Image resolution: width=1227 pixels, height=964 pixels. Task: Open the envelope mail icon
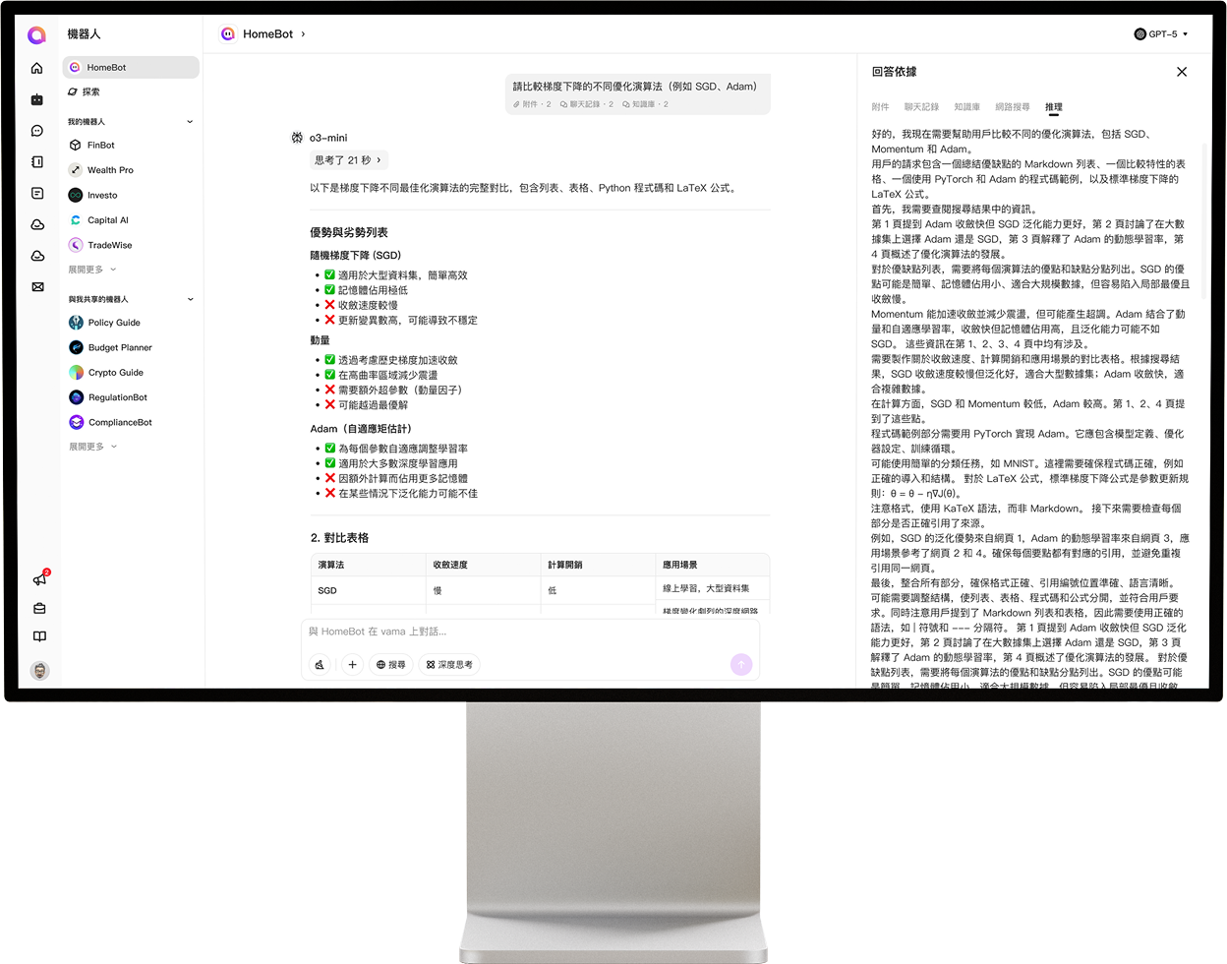pos(37,287)
